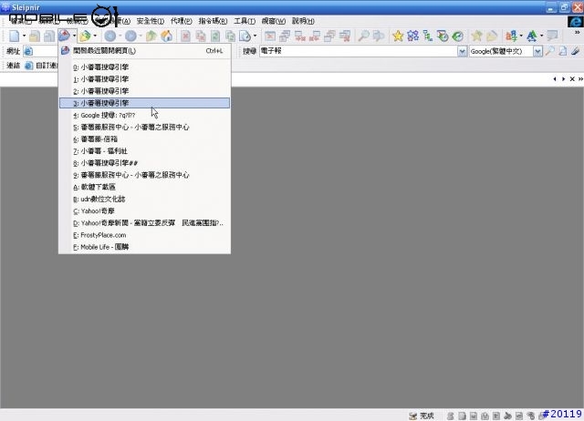
Task: Select entry 7: 小番薯 - 福利社
Action: click(144, 151)
